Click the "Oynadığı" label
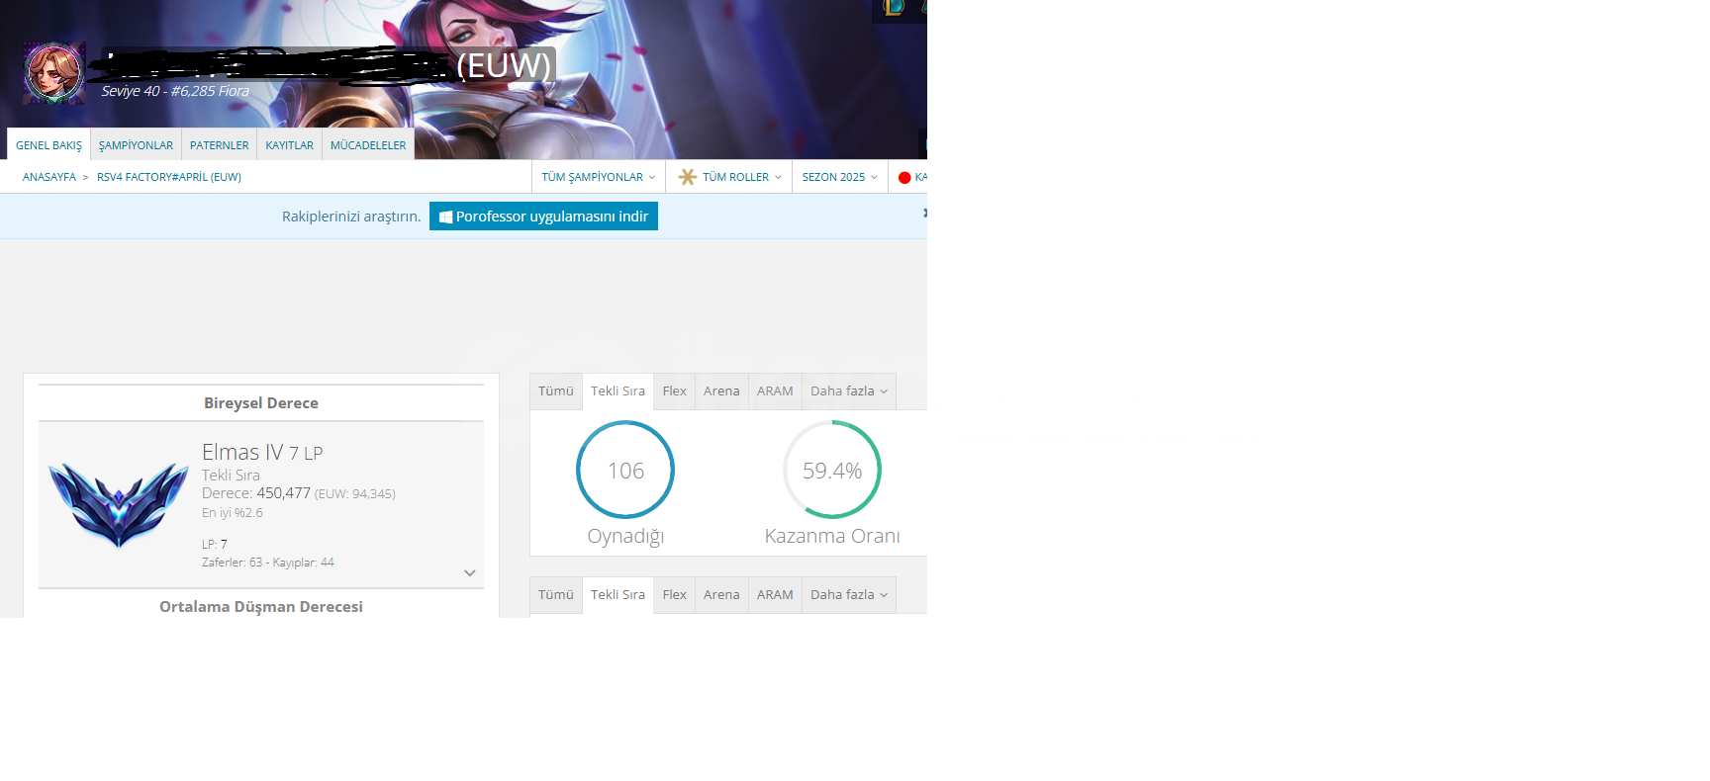Viewport: 1710px width, 781px height. (x=625, y=537)
